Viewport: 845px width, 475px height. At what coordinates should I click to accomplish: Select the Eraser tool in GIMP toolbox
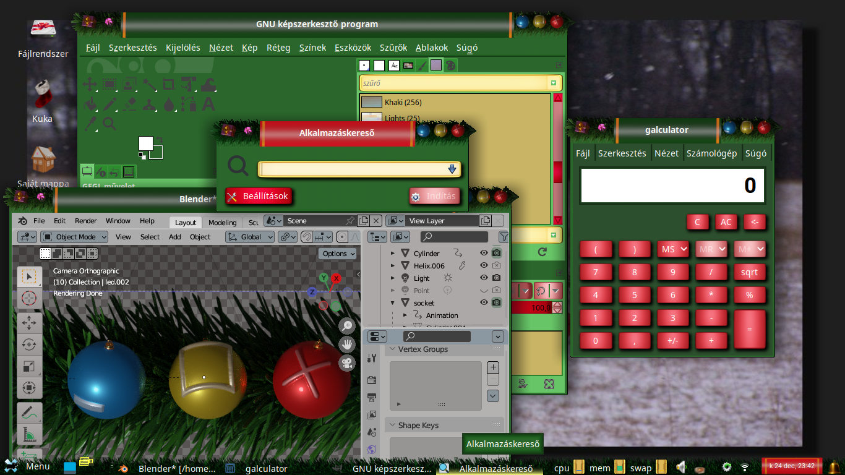click(x=129, y=104)
